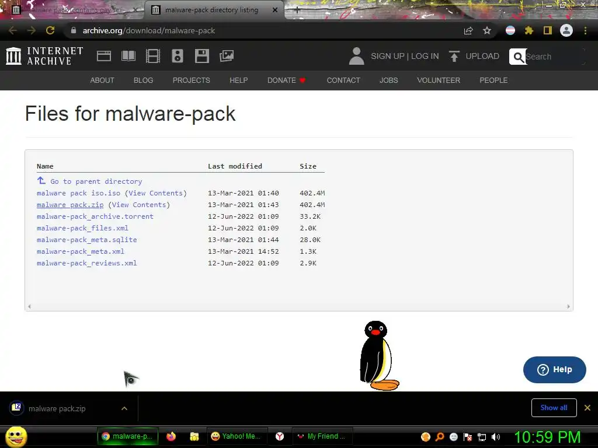Open Firefox from the taskbar
Image resolution: width=598 pixels, height=448 pixels.
click(171, 436)
